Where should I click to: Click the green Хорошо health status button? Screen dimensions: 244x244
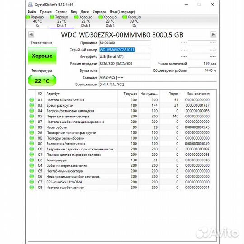point(42,56)
